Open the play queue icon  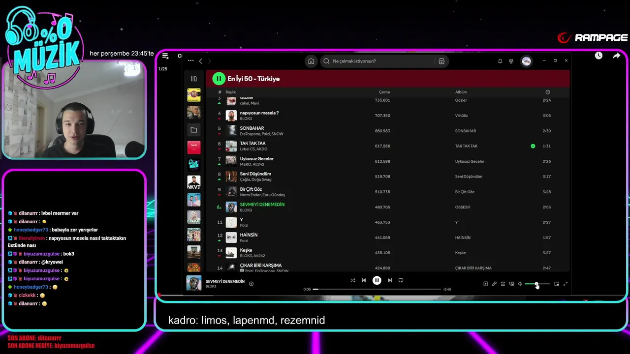tap(503, 284)
